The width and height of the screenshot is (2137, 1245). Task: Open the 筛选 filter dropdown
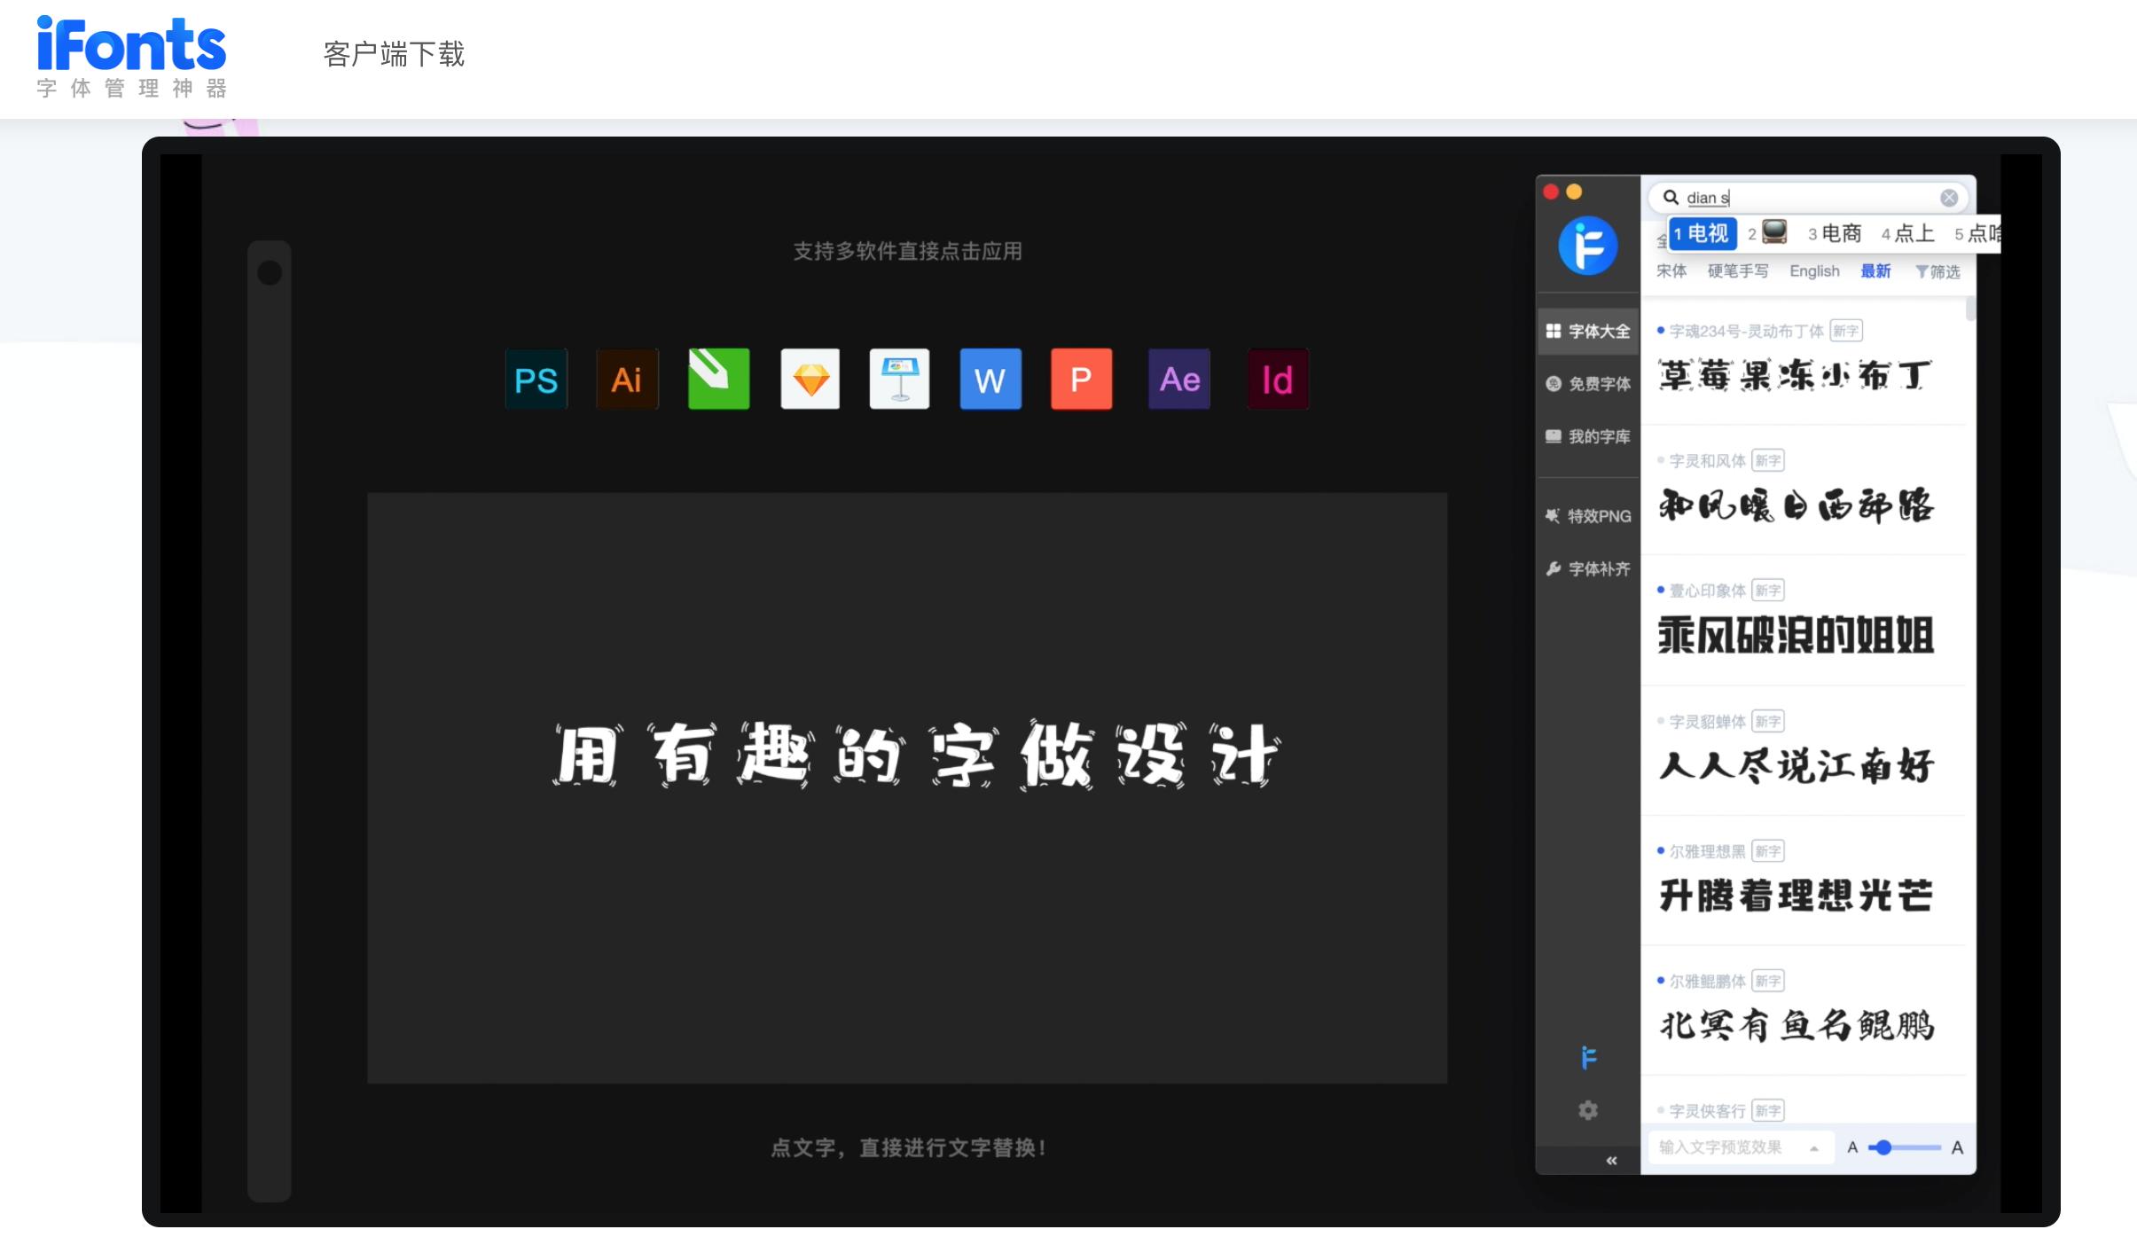pos(1942,270)
